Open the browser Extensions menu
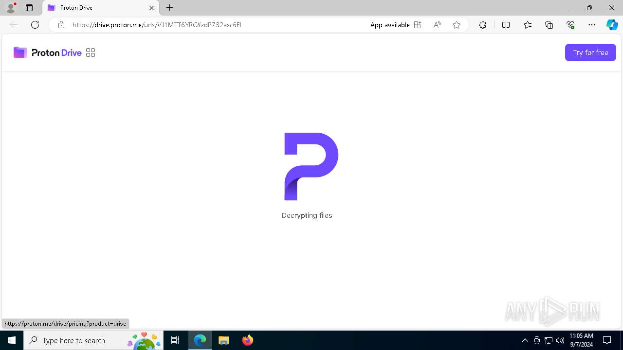The width and height of the screenshot is (623, 350). [482, 25]
